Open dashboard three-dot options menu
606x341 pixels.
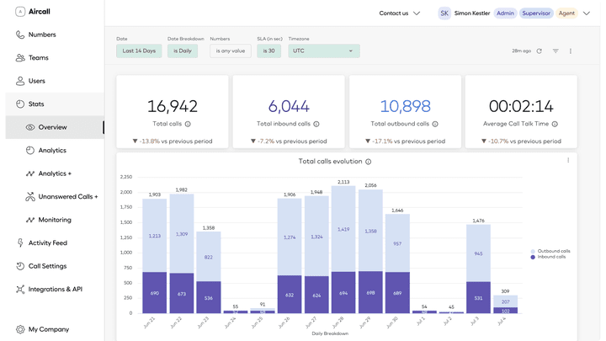pos(571,51)
